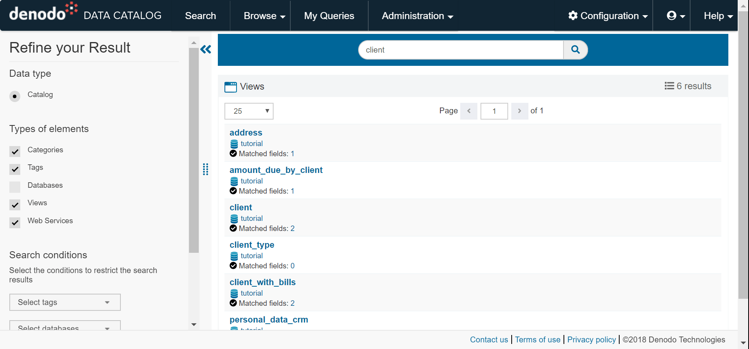Click the Views window icon
The image size is (749, 349).
[231, 87]
